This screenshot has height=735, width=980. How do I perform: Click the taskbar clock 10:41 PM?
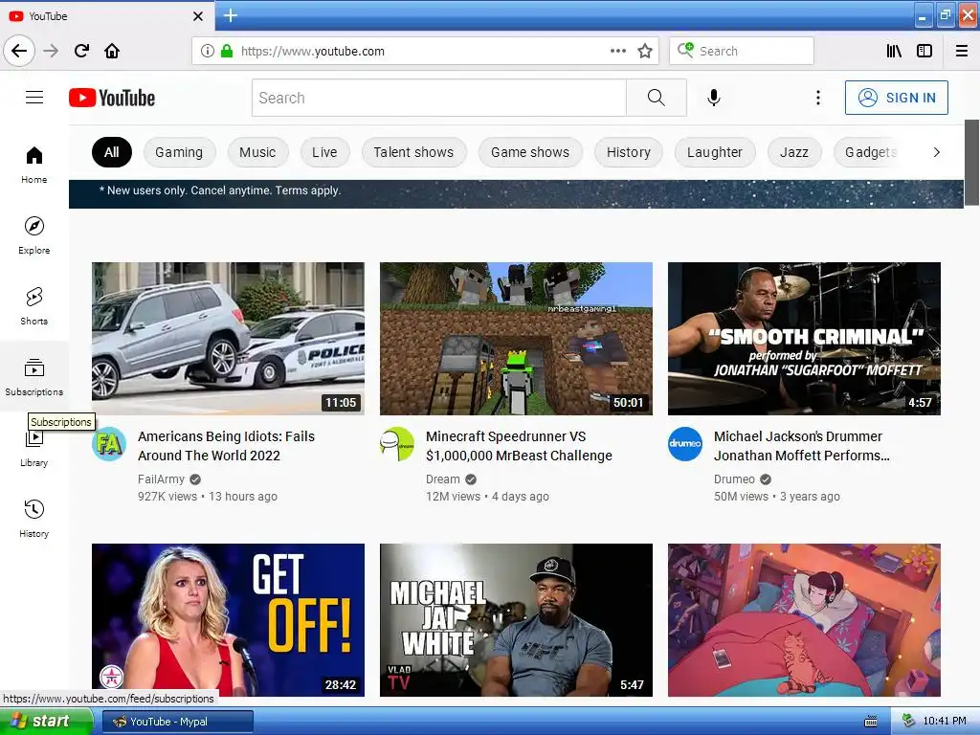(x=945, y=722)
